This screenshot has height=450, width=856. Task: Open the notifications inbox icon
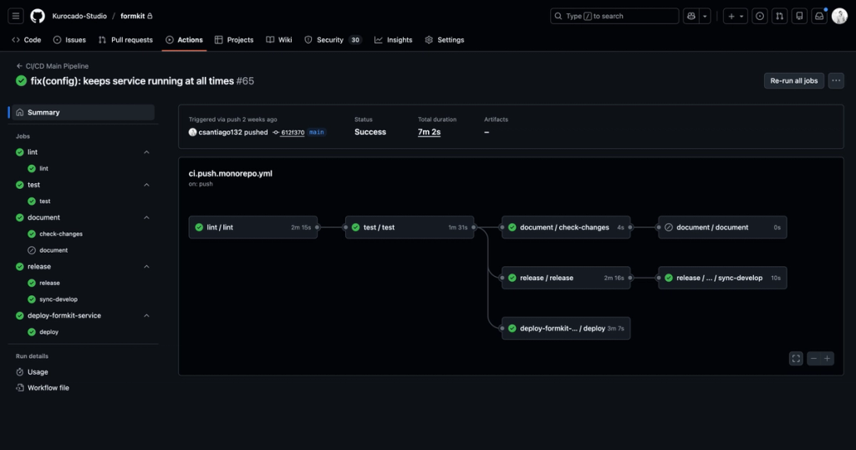(819, 17)
